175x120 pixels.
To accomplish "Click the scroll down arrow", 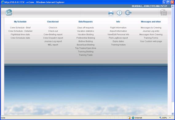I will (x=173, y=114).
